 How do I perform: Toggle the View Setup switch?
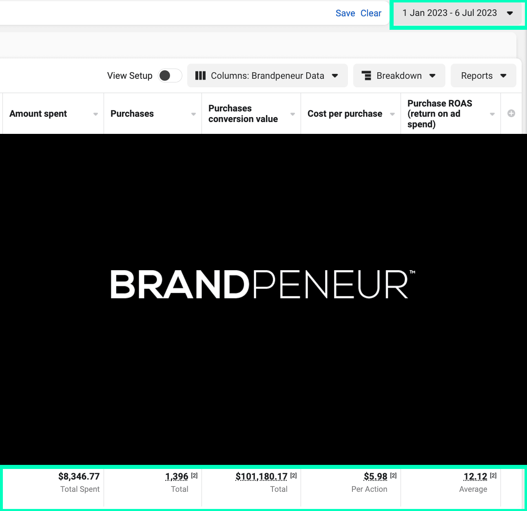tap(170, 76)
